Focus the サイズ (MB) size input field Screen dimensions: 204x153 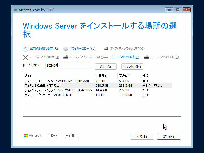tap(68, 66)
